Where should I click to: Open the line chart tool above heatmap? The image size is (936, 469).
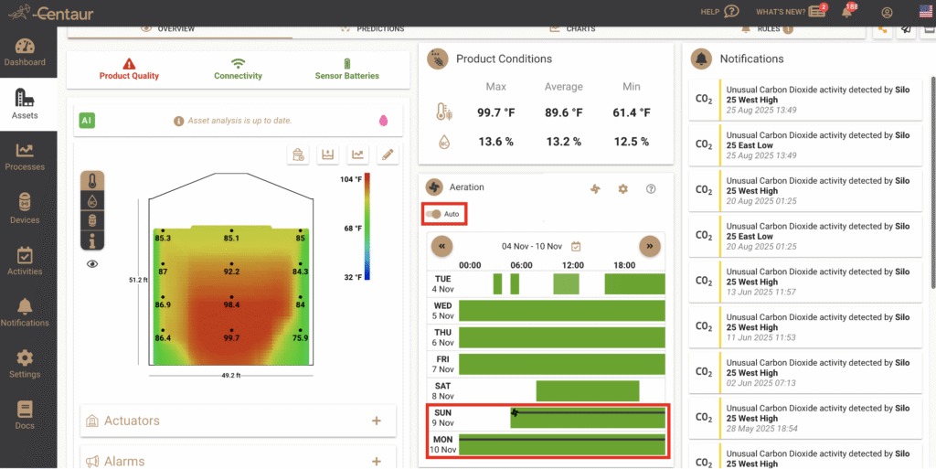pos(358,155)
